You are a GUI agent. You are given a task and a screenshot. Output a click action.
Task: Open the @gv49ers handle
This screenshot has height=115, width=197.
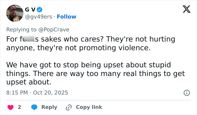click(39, 17)
